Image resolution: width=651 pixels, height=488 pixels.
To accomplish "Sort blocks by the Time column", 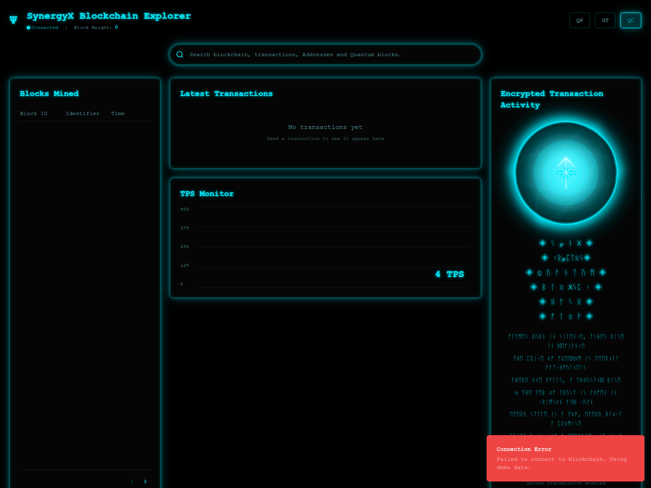I will [118, 113].
